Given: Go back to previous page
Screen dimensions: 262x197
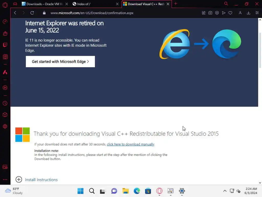Looking at the screenshot, I should [x=15, y=13].
